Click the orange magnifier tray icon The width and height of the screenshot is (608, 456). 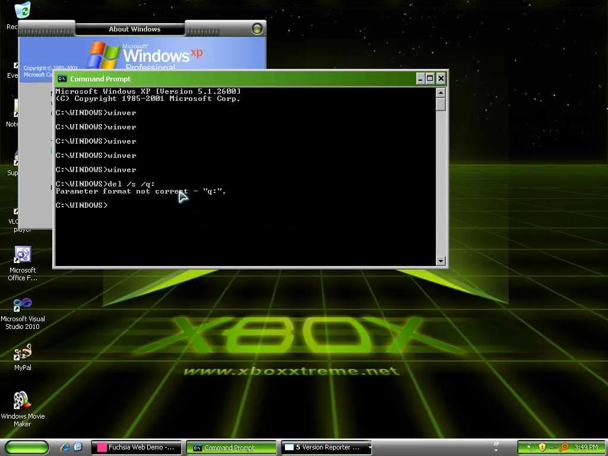click(x=564, y=447)
